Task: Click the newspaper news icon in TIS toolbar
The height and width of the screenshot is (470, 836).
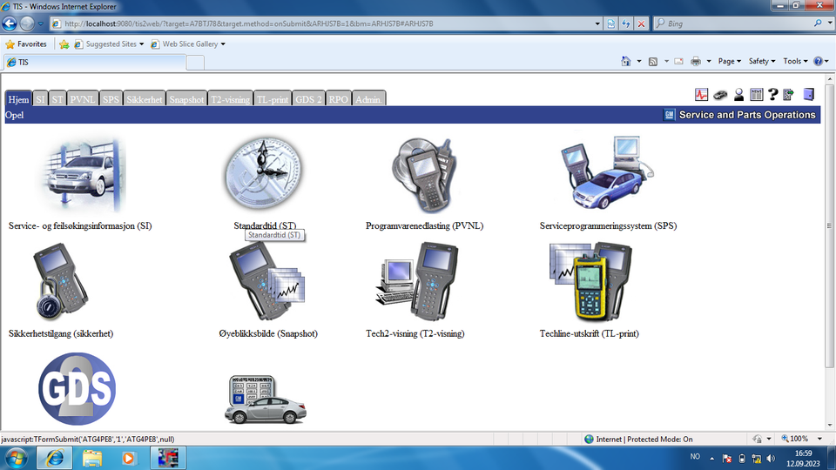Action: point(756,95)
